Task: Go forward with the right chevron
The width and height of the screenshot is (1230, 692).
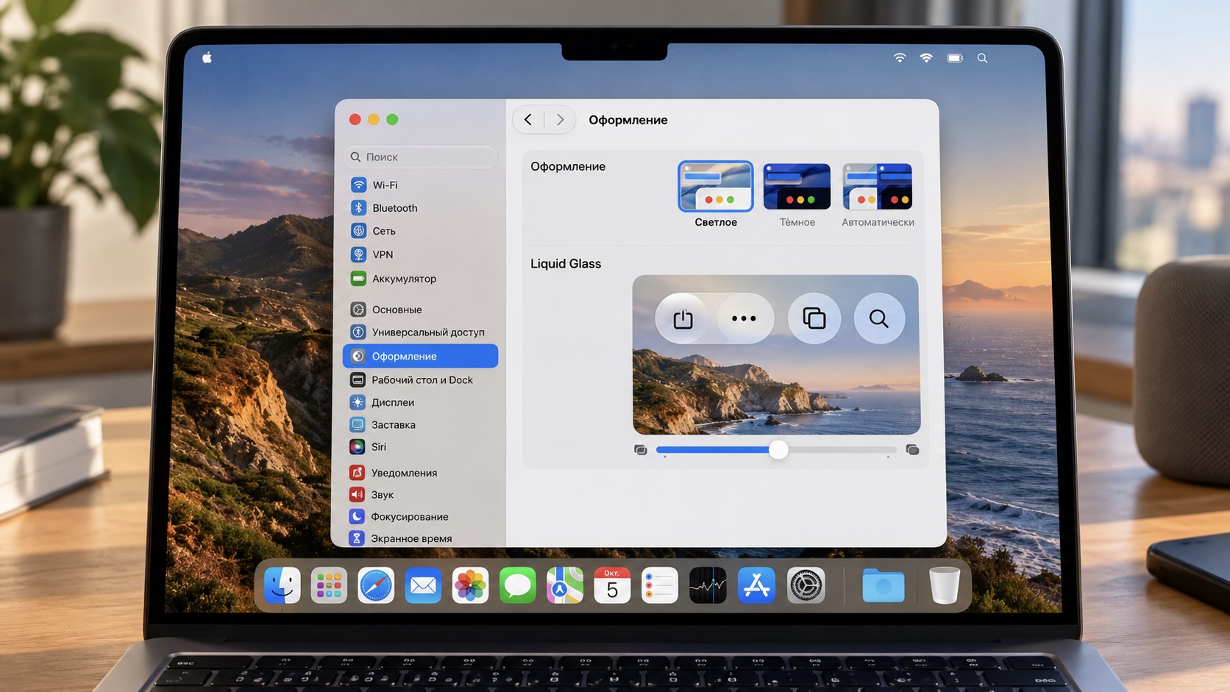Action: [x=560, y=119]
